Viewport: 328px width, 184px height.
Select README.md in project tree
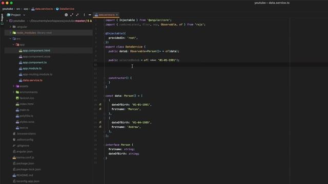tap(25, 175)
